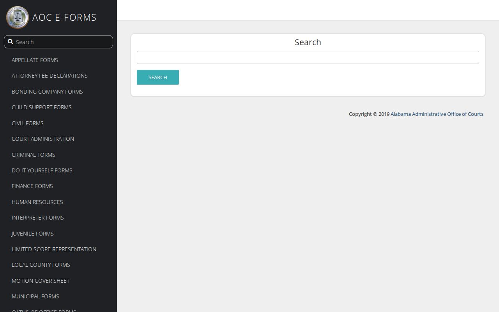Viewport: 499px width, 312px height.
Task: Select MUNICIPAL FORMS
Action: click(35, 296)
